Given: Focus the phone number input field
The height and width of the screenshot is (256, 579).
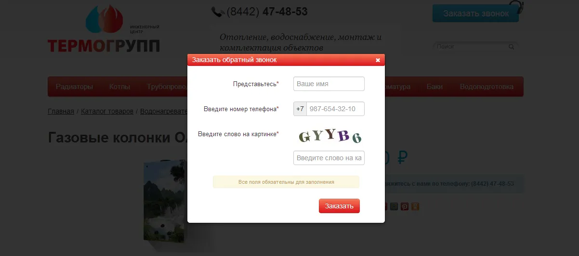Looking at the screenshot, I should coord(335,109).
